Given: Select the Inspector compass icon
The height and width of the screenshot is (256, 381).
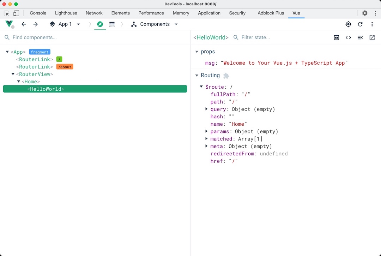Looking at the screenshot, I should coord(100,24).
